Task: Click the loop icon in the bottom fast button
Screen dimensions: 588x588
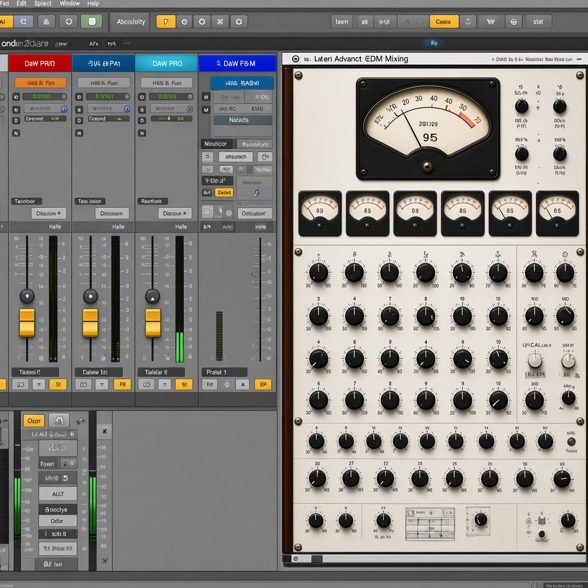Action: (x=47, y=564)
